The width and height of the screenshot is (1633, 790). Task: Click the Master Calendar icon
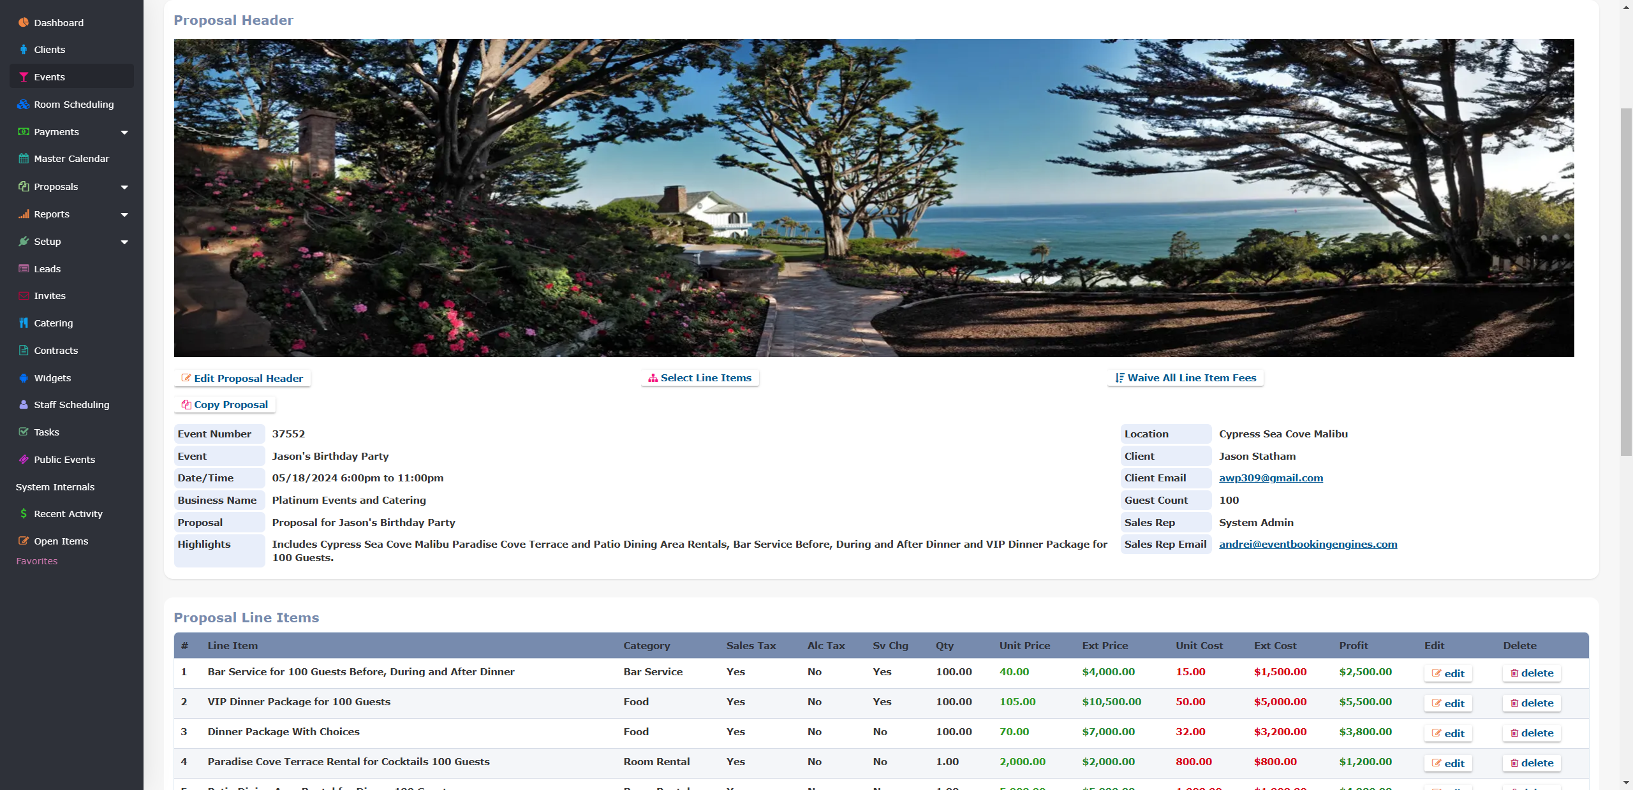click(24, 158)
